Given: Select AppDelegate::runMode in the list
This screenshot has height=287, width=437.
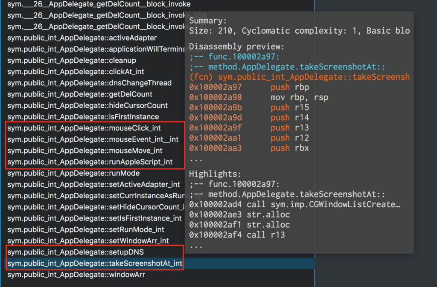Looking at the screenshot, I should [73, 173].
